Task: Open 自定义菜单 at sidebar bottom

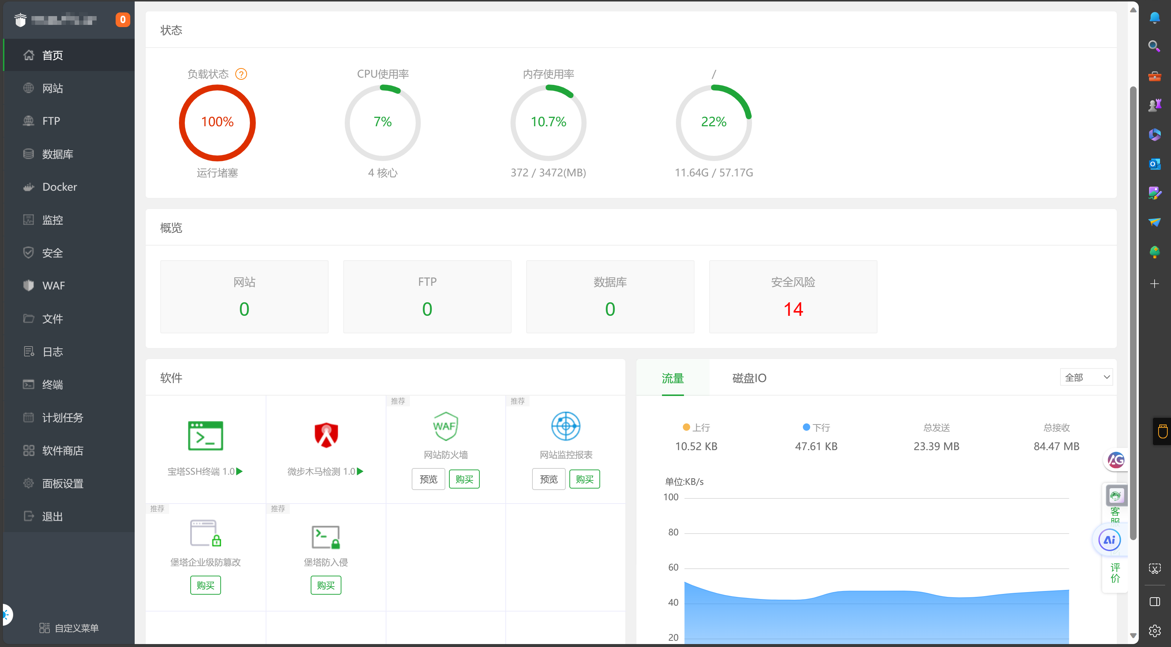Action: [69, 628]
